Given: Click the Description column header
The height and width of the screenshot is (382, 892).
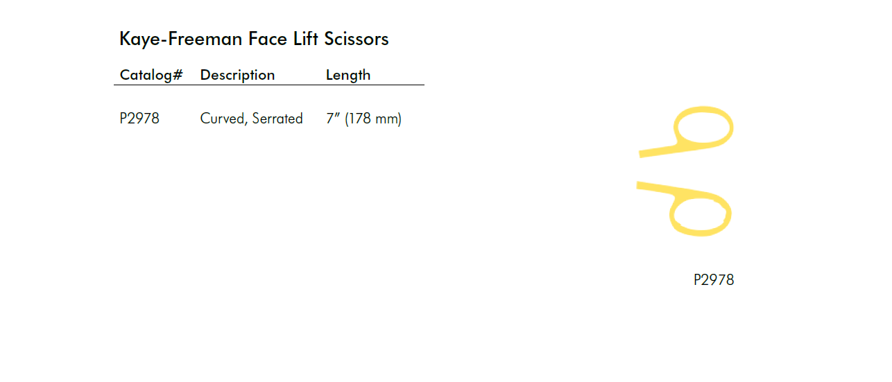Looking at the screenshot, I should [237, 75].
